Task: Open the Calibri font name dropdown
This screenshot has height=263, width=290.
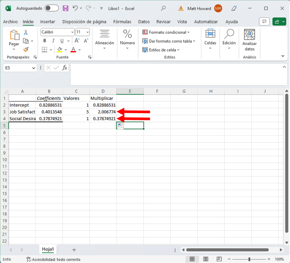Action: (72, 32)
